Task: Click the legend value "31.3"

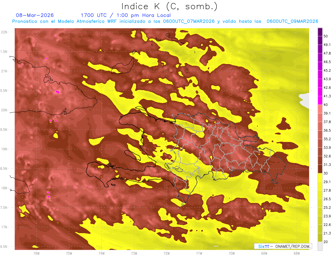Action: (327, 165)
